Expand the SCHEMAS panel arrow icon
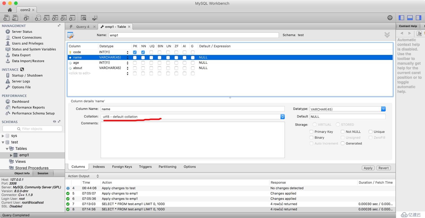The height and width of the screenshot is (218, 425). click(59, 121)
